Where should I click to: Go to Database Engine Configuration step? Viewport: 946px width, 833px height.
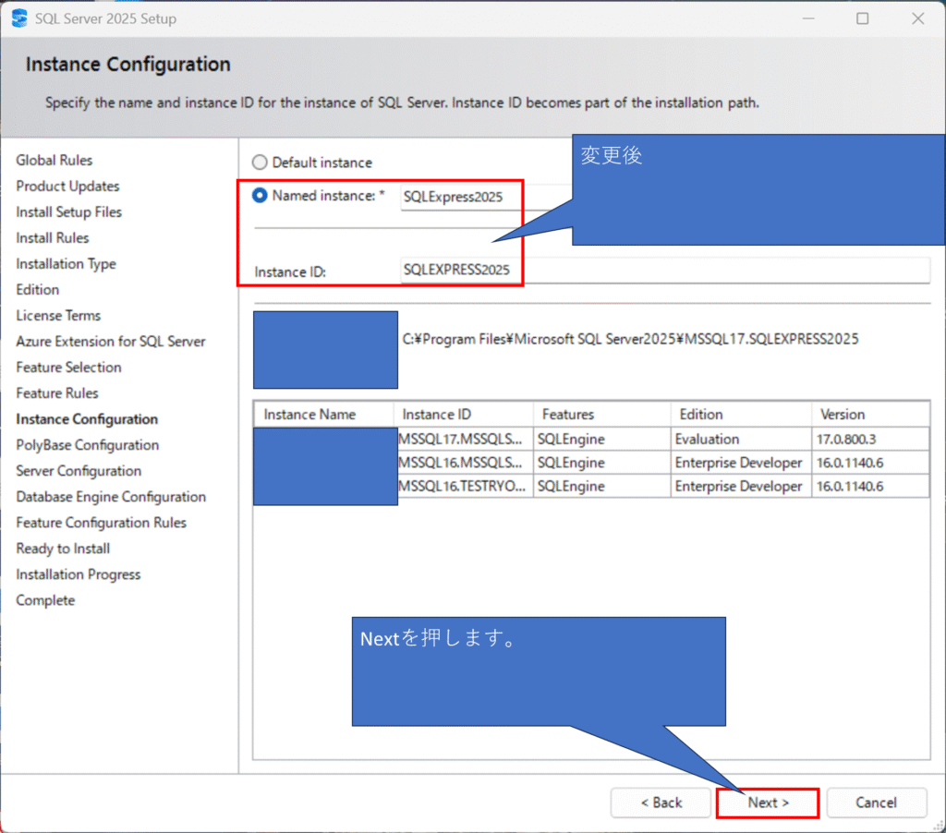point(111,497)
